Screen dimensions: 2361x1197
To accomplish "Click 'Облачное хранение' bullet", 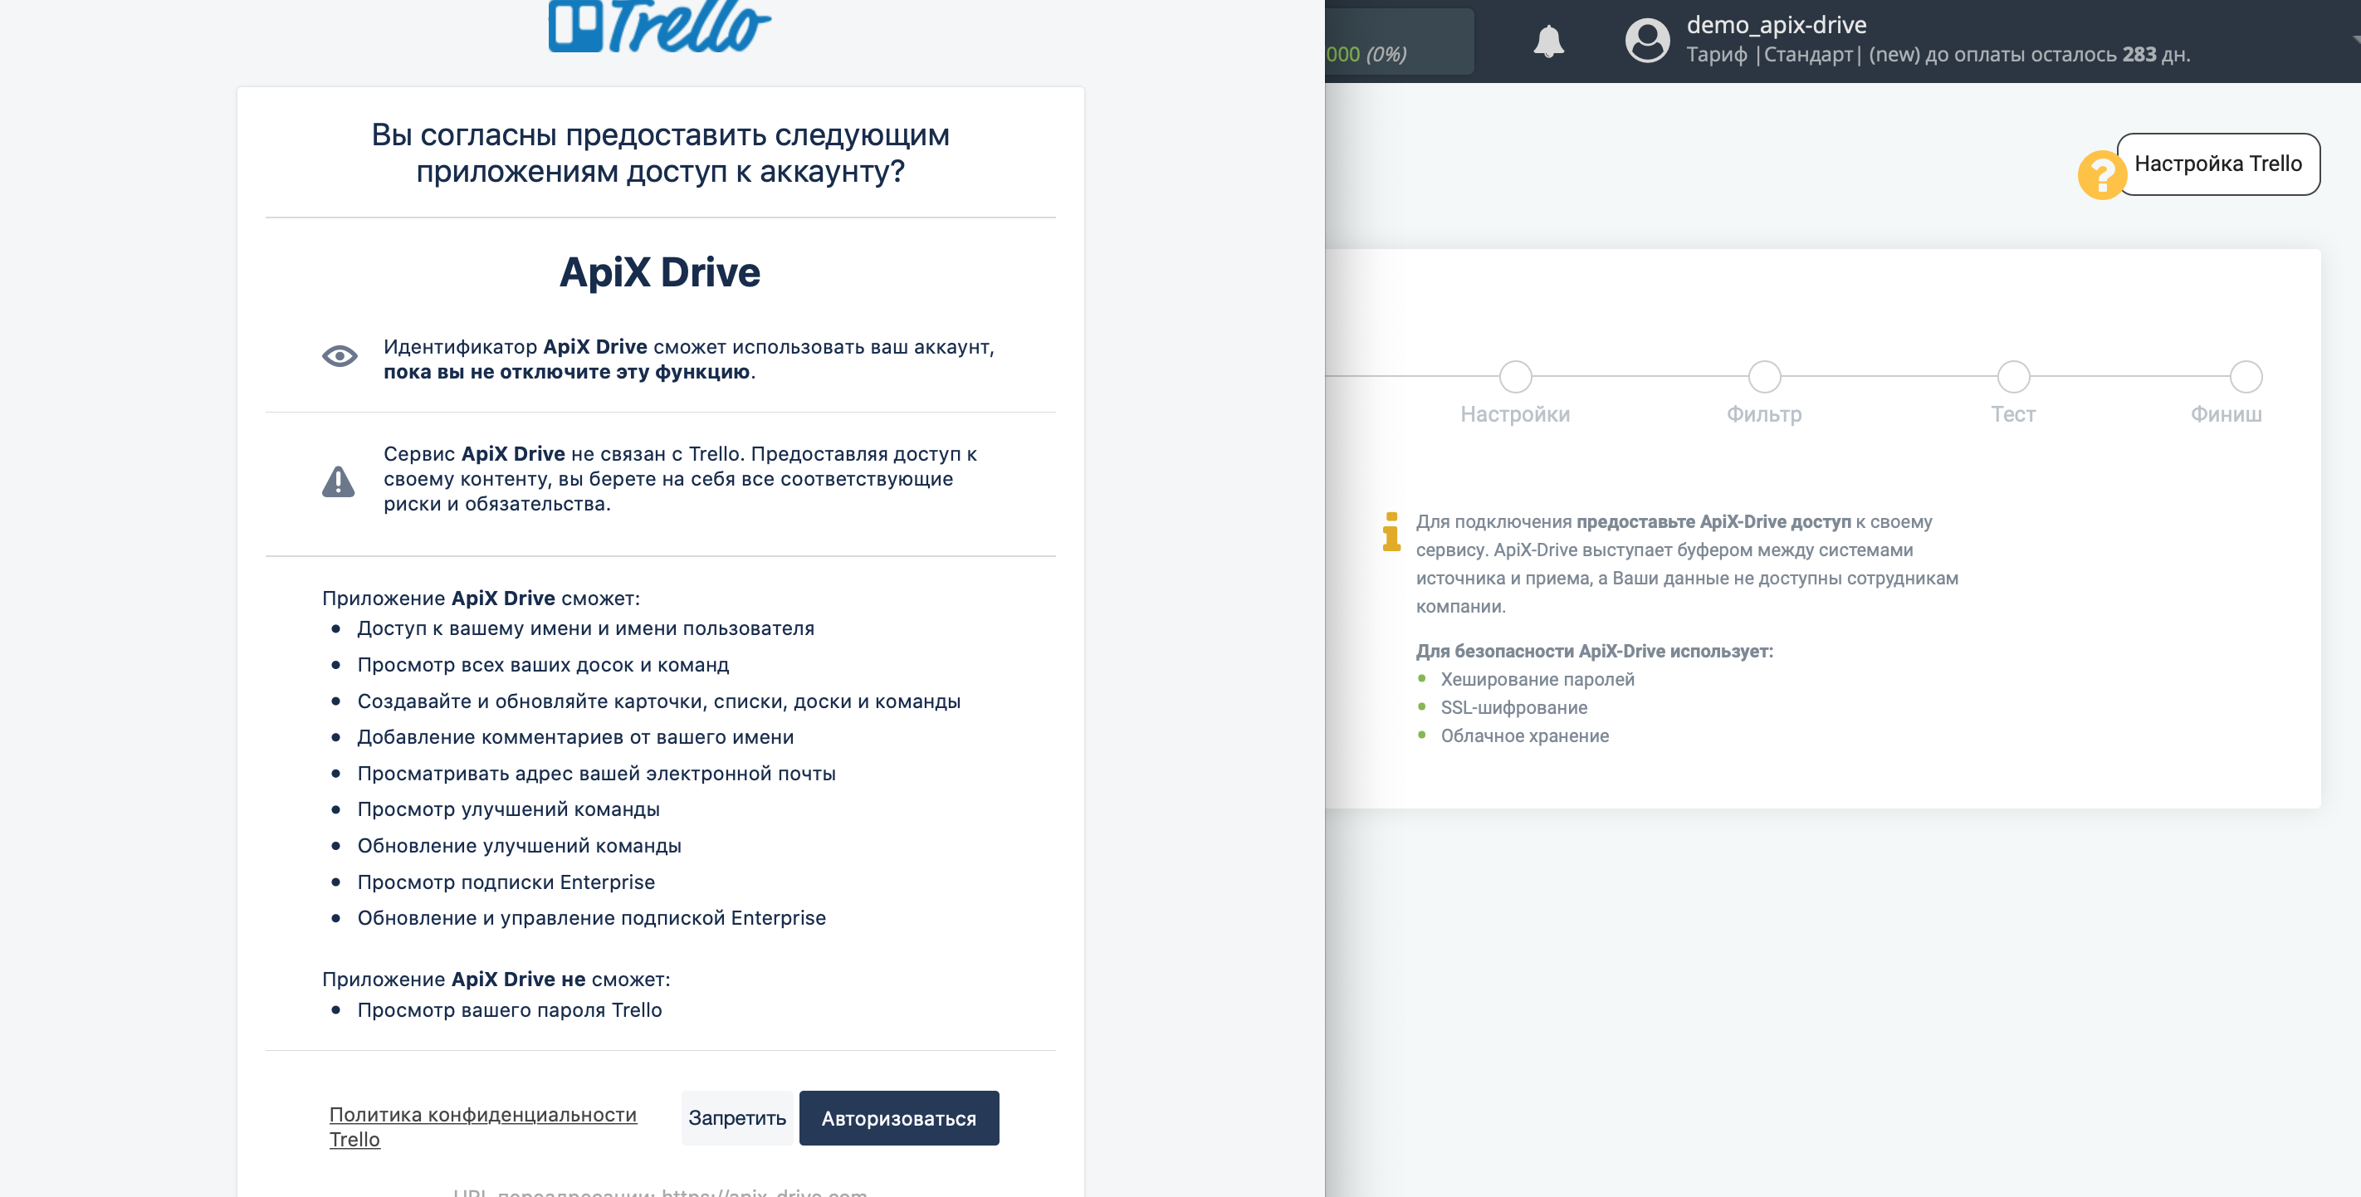I will pos(1524,736).
